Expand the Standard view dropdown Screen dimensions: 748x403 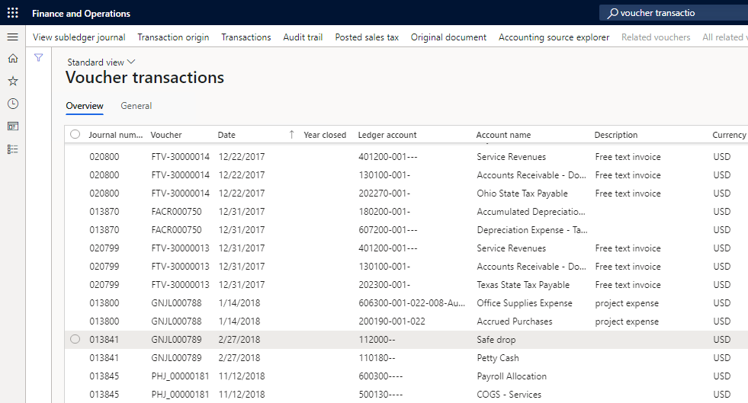pos(101,62)
